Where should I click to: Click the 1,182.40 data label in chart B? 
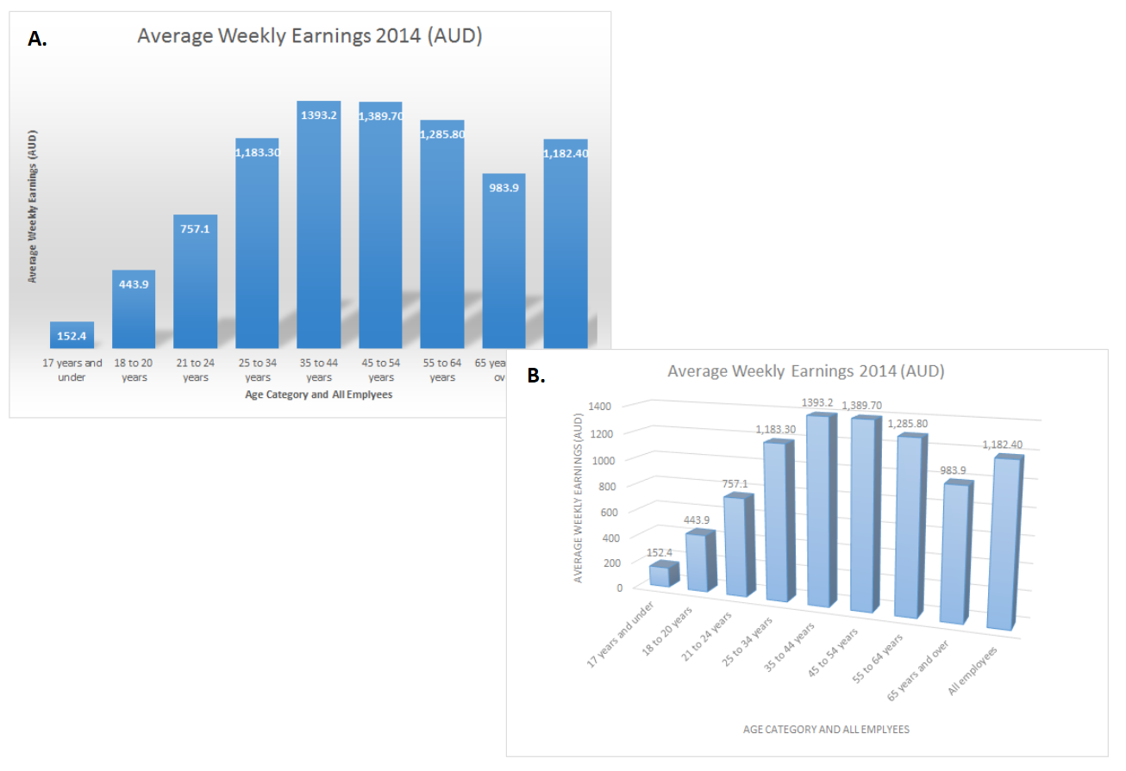click(x=1004, y=445)
